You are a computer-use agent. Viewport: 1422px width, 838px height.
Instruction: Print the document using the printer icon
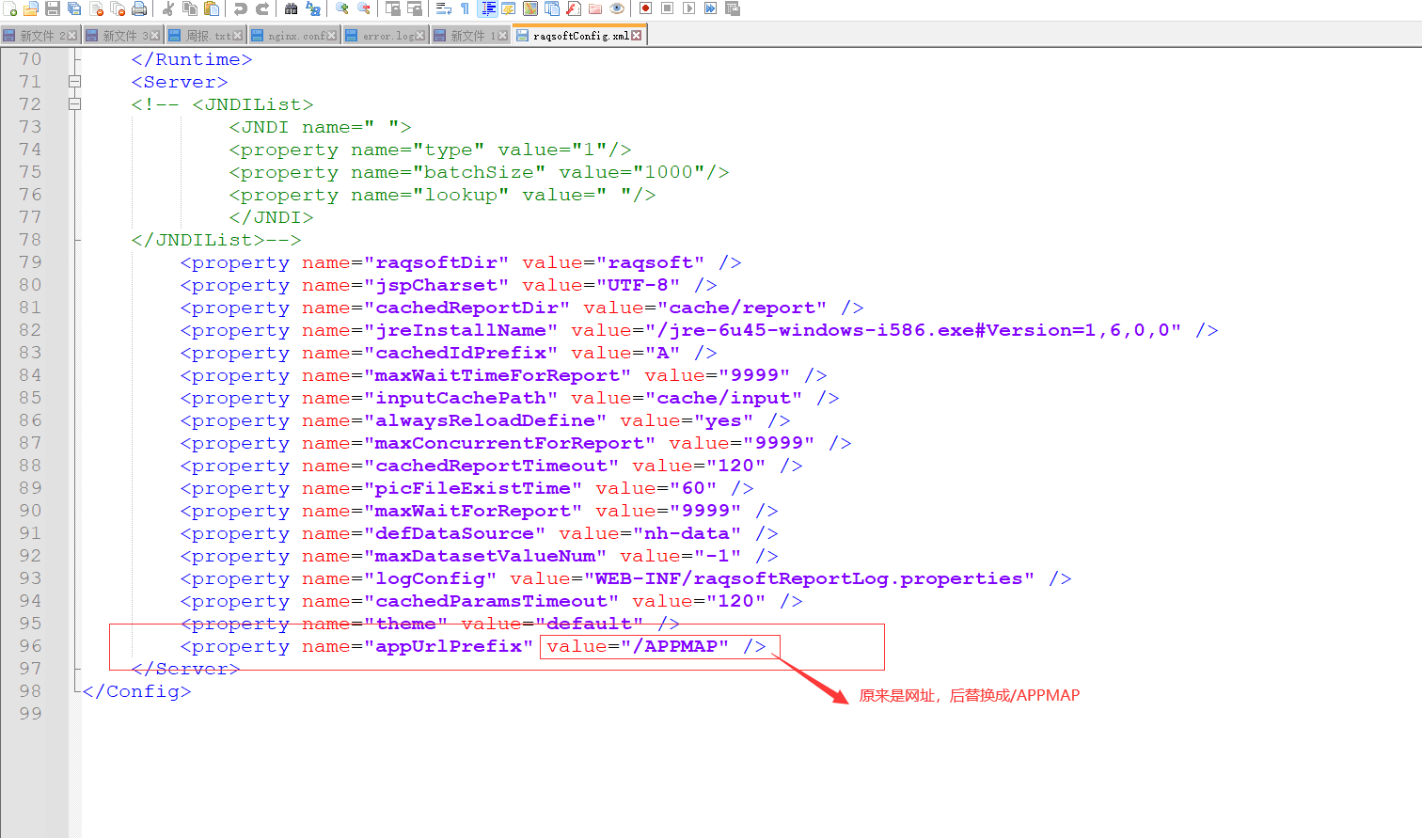click(139, 8)
